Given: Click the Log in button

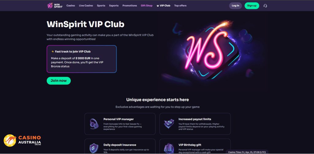Looking at the screenshot, I should tap(235, 6).
